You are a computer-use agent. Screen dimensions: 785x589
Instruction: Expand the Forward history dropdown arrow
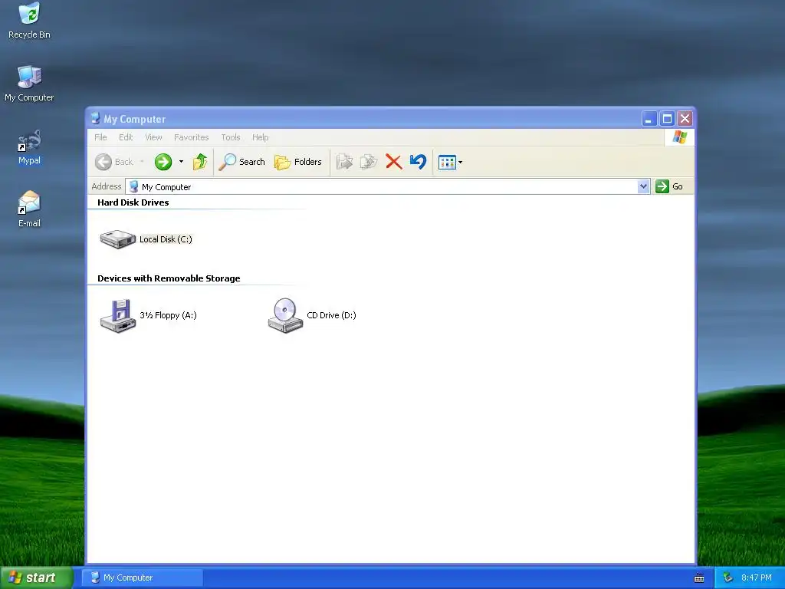point(181,162)
